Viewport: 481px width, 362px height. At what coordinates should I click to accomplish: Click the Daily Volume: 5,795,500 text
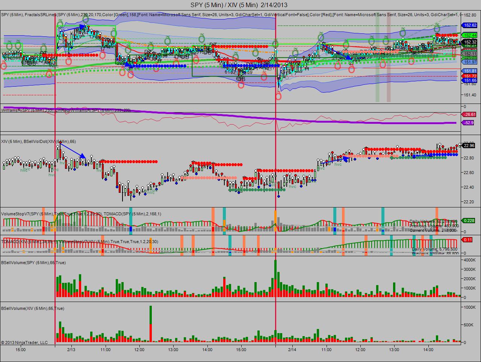pos(434,249)
